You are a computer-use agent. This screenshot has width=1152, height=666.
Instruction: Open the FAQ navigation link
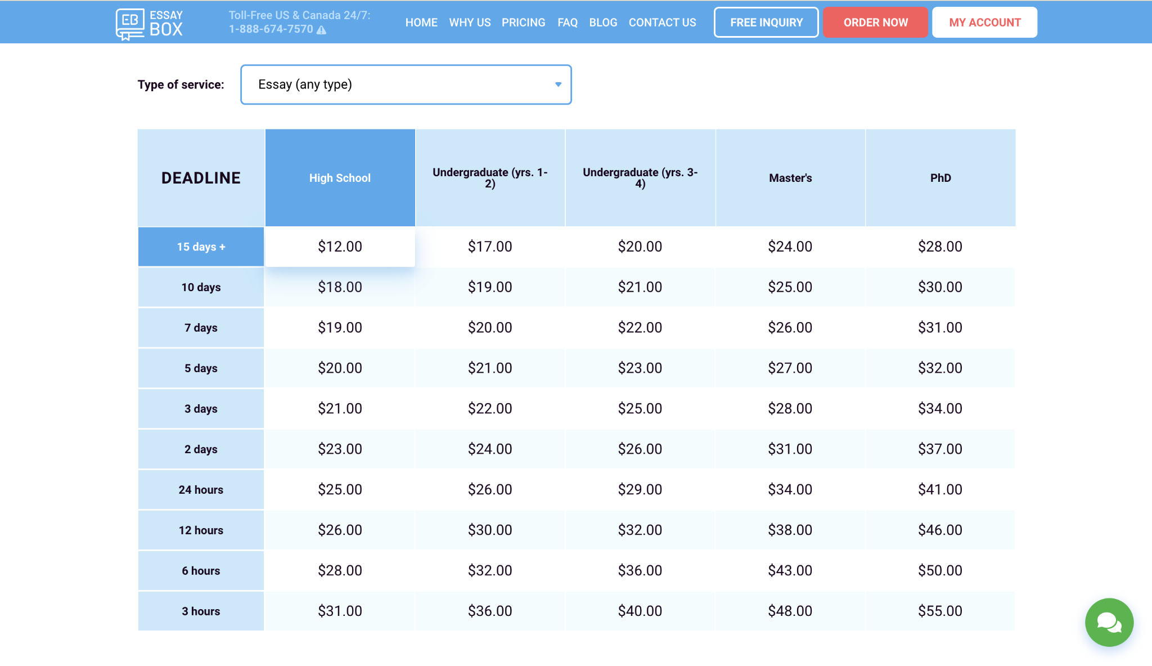[567, 23]
